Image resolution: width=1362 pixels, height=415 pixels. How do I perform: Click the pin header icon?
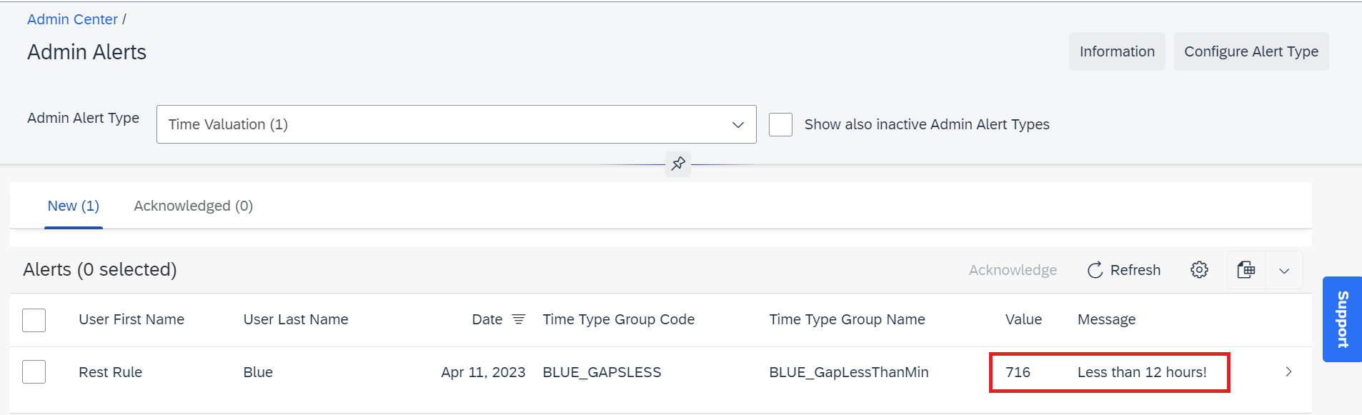click(678, 164)
